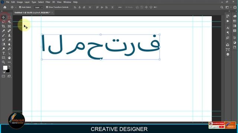
Task: Open the Search icon in the options bar
Action: pyautogui.click(x=222, y=7)
